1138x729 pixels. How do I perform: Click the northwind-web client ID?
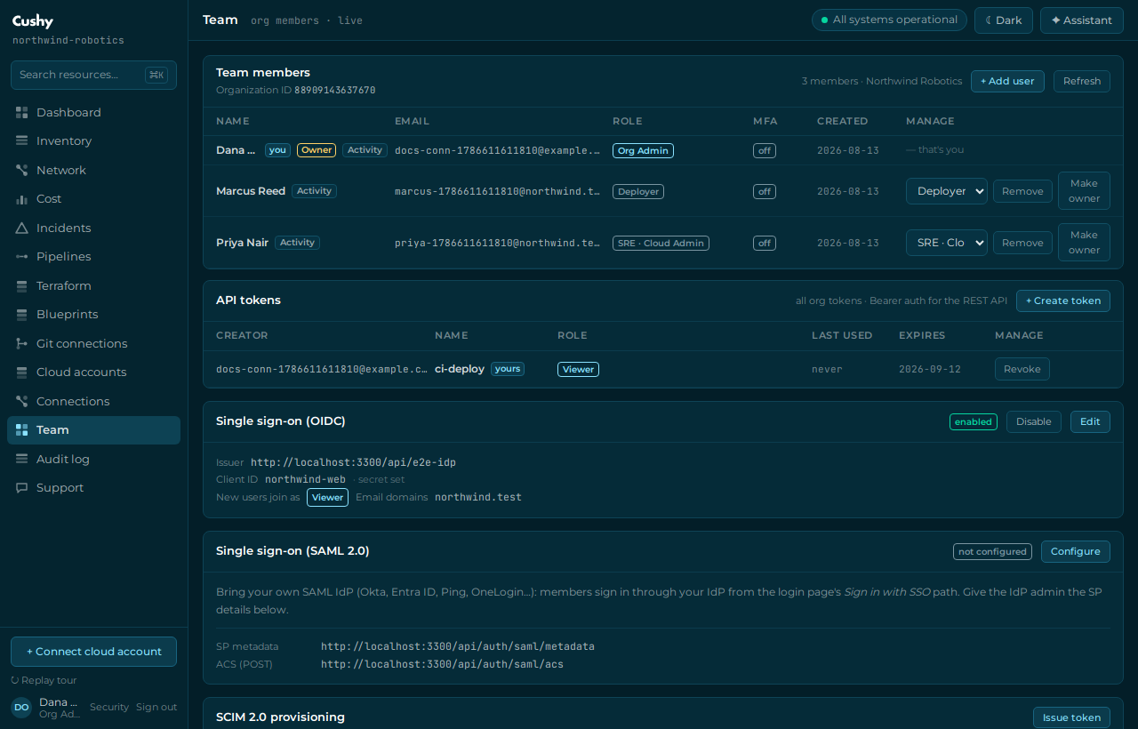305,479
